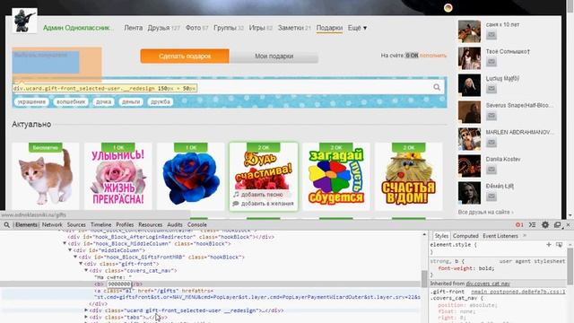Click the gift search magnifier icon
This screenshot has width=574, height=323.
coord(437,87)
